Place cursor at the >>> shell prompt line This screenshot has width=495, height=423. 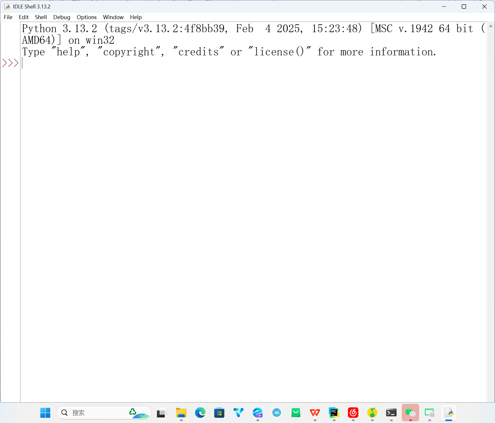[x=254, y=63]
